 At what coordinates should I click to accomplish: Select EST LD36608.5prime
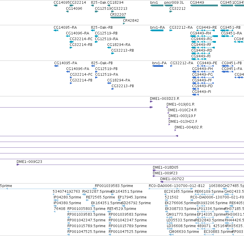pyautogui.click(x=181, y=226)
